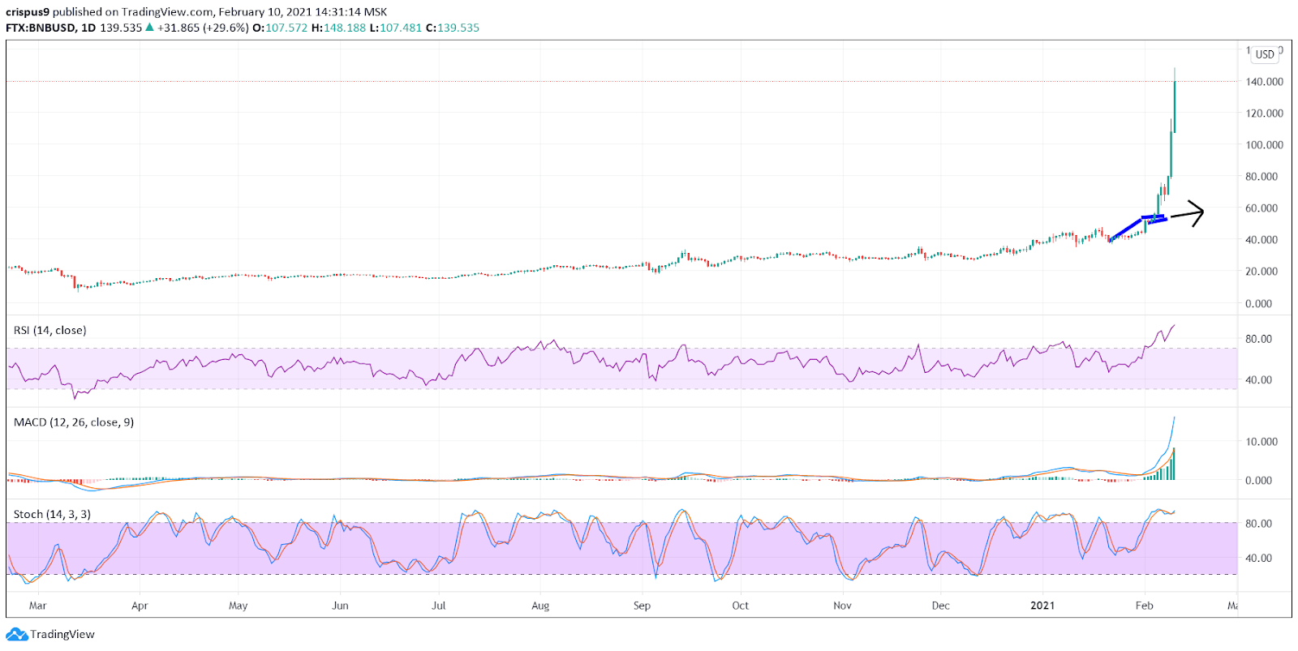Click 0.000 on the main price axis
Screen dimensions: 1298x651
click(1259, 304)
